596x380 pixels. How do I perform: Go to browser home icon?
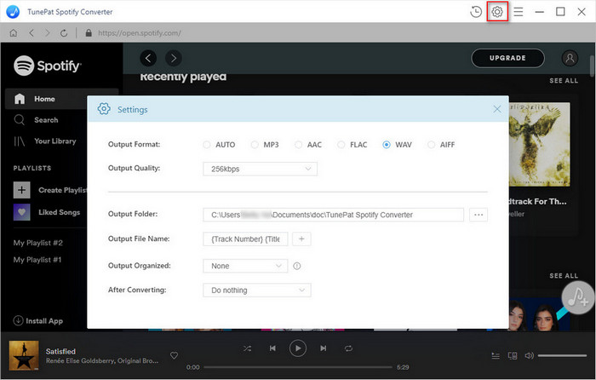pyautogui.click(x=14, y=33)
